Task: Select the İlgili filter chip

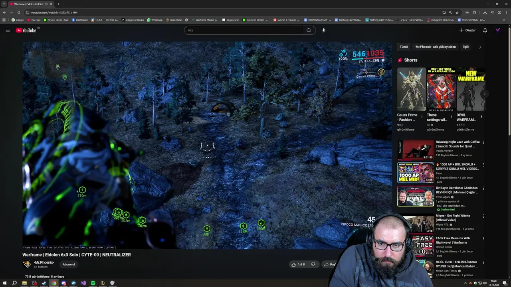Action: (x=465, y=47)
